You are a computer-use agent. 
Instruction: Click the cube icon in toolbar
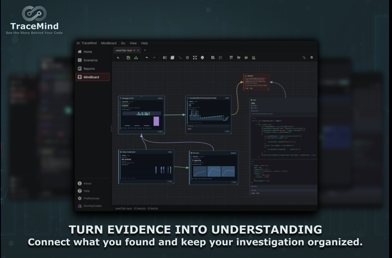(203, 57)
